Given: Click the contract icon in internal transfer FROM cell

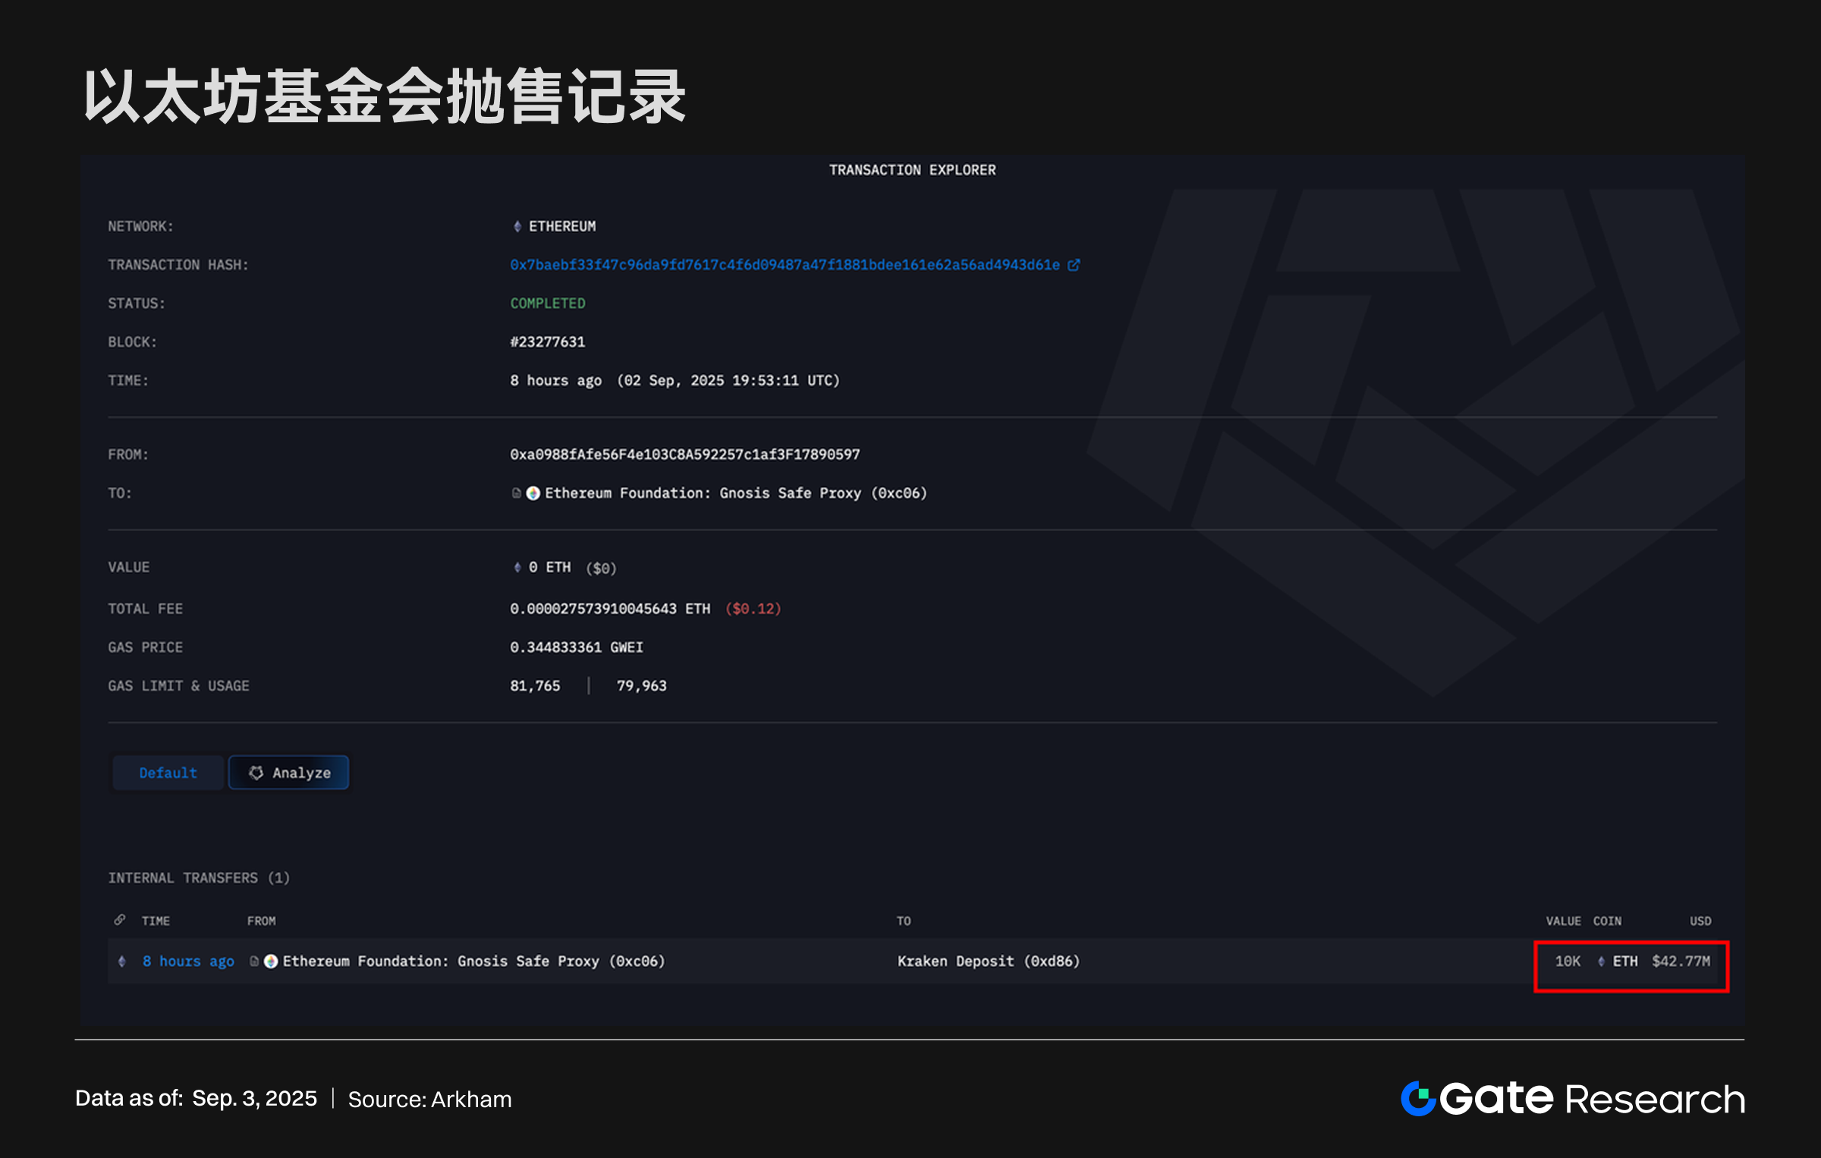Looking at the screenshot, I should tap(254, 961).
